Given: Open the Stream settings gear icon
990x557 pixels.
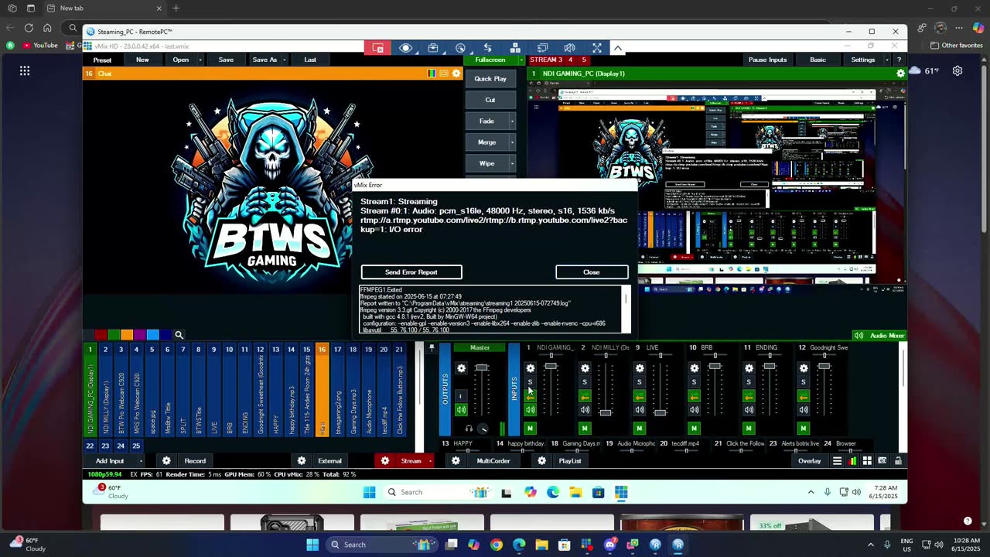Looking at the screenshot, I should tap(385, 461).
